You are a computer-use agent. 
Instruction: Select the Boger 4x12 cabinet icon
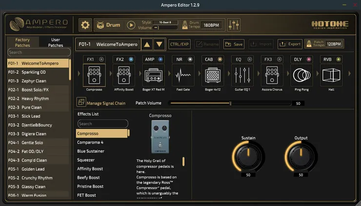pyautogui.click(x=211, y=76)
